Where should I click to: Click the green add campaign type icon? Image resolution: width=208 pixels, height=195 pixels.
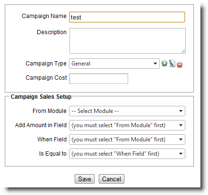165,63
